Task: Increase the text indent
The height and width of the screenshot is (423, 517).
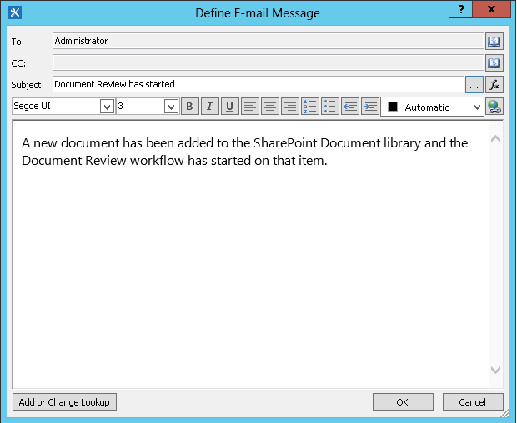Action: click(370, 107)
